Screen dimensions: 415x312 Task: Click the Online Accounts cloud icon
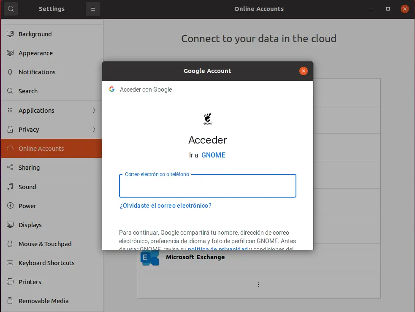[10, 148]
